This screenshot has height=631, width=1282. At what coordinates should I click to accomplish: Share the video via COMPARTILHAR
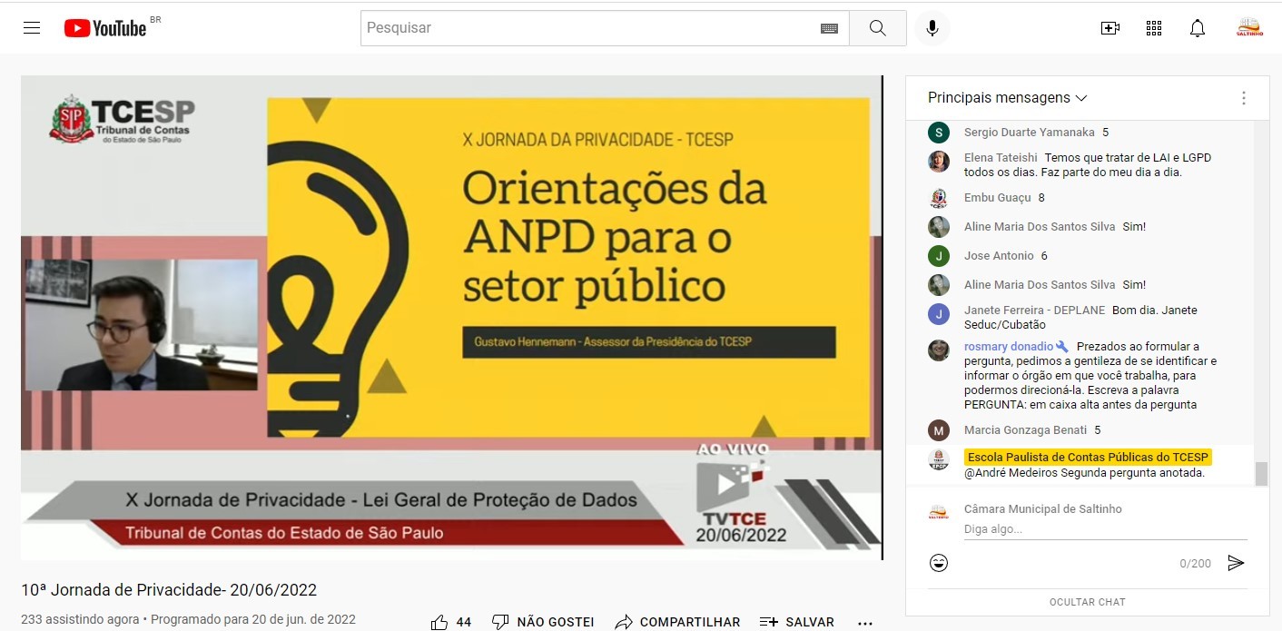677,622
